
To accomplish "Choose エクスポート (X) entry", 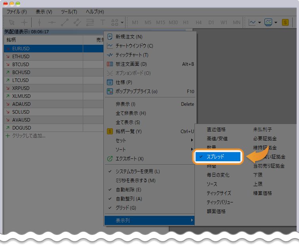I will tap(150, 159).
